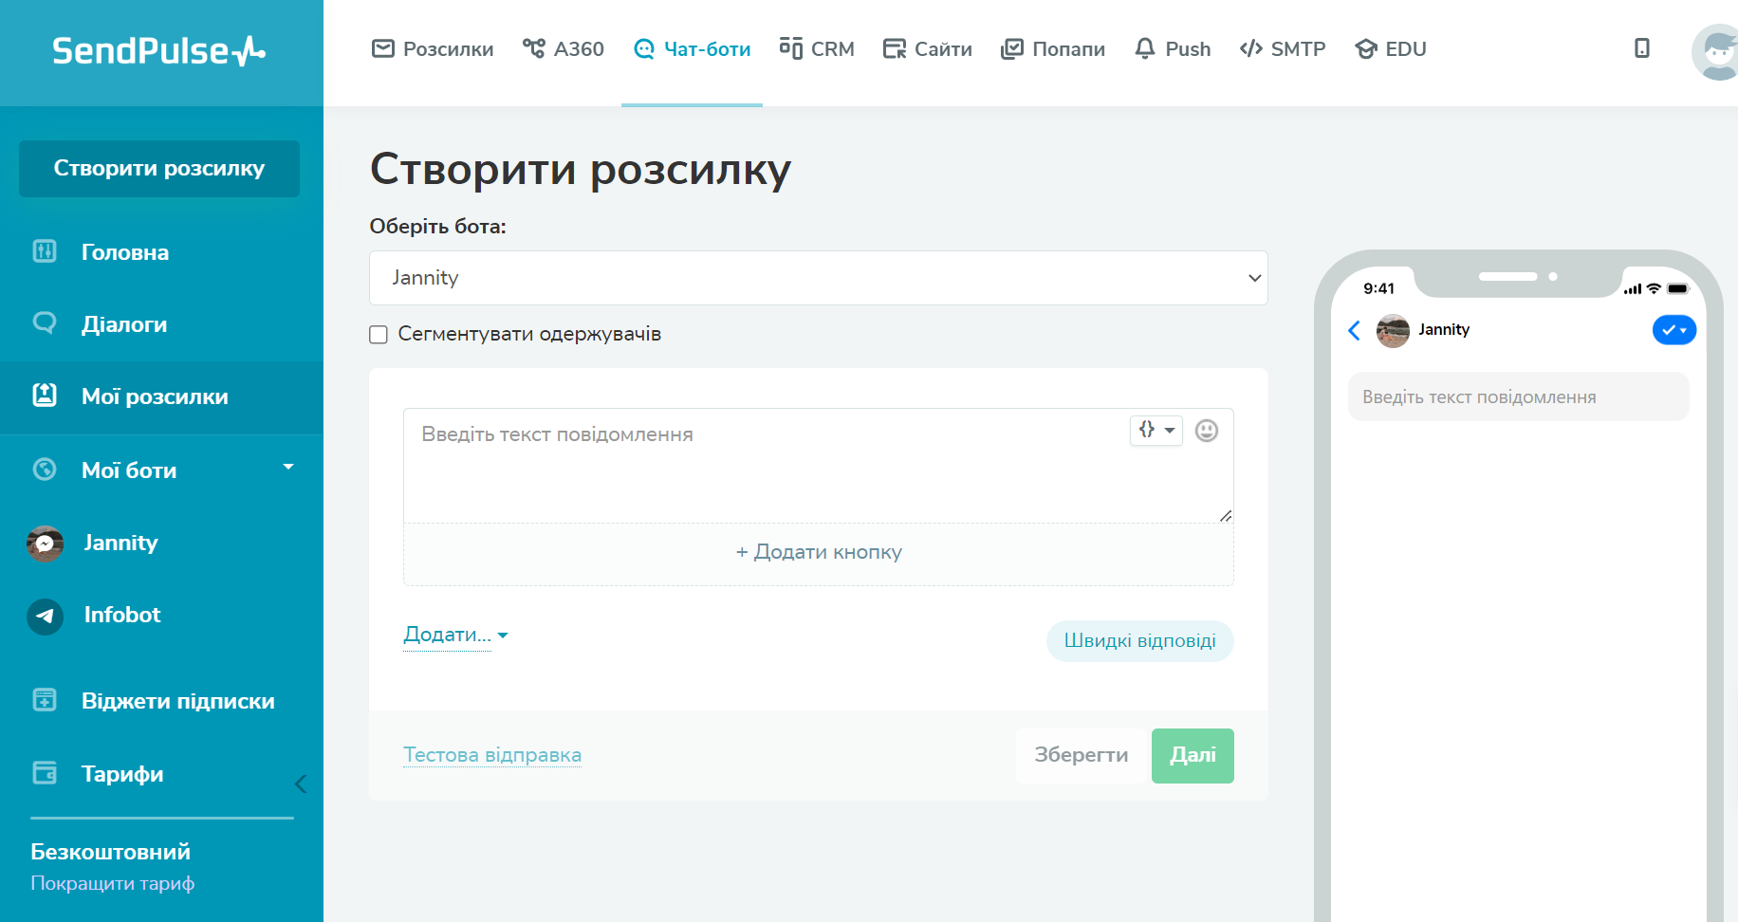This screenshot has width=1738, height=922.
Task: Go to the Розсилки tab
Action: pos(433,49)
